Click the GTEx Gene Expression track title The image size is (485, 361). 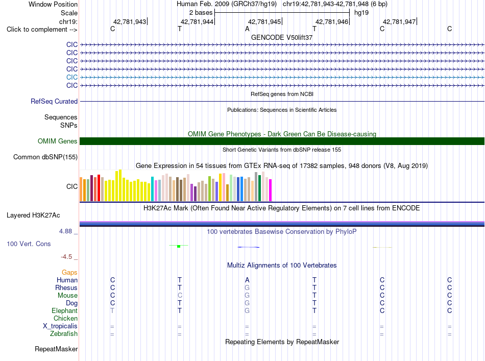point(282,165)
